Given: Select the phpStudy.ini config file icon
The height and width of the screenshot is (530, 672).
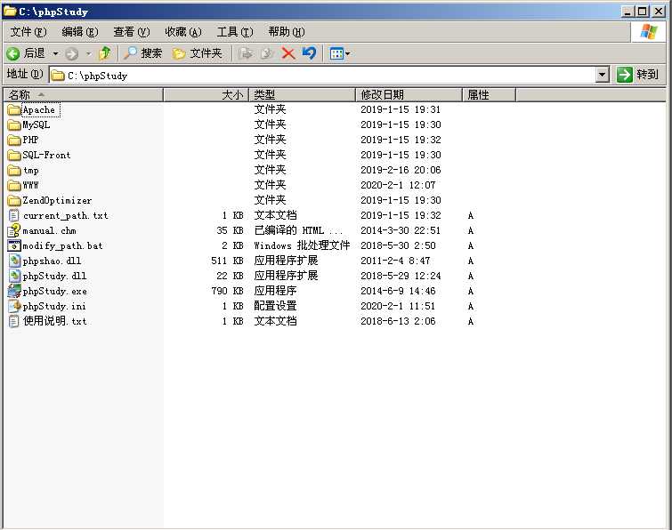Looking at the screenshot, I should (x=14, y=306).
